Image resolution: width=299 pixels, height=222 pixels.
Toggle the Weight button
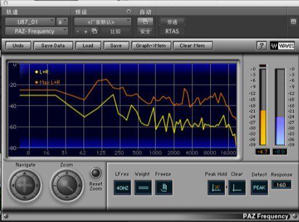point(143,188)
